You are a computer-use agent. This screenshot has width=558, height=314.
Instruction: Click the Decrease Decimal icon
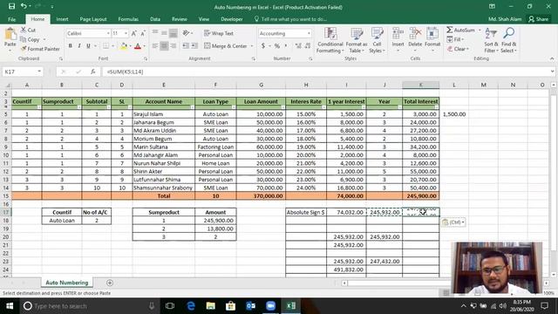(x=308, y=46)
